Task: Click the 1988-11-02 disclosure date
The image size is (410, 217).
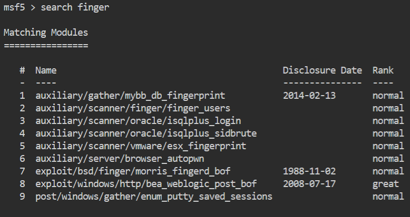Action: pos(309,171)
